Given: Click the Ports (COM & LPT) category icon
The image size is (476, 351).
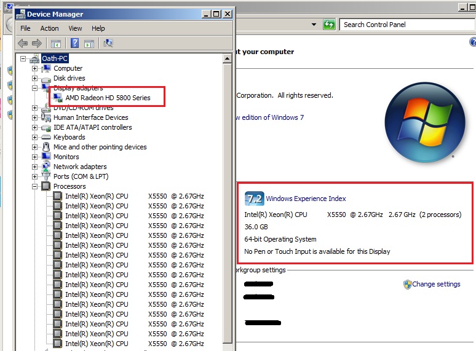Looking at the screenshot, I should 46,176.
